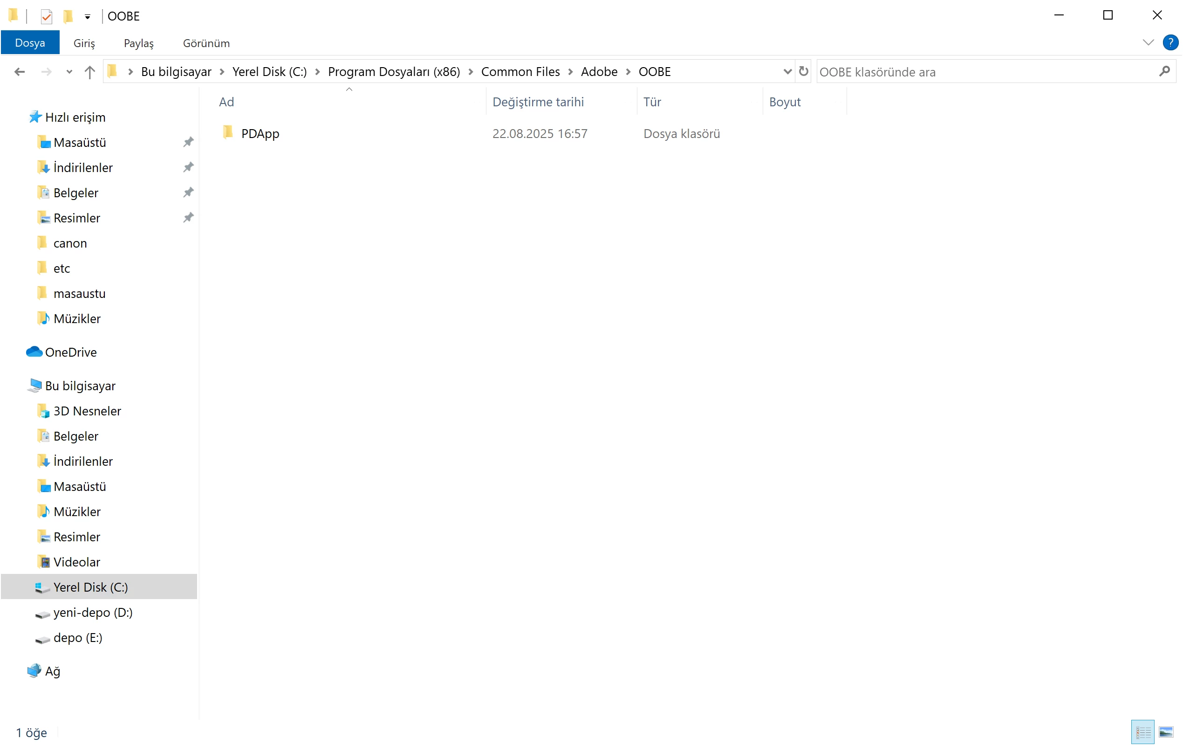The height and width of the screenshot is (745, 1183).
Task: Click the Properties icon in title bar
Action: click(46, 16)
